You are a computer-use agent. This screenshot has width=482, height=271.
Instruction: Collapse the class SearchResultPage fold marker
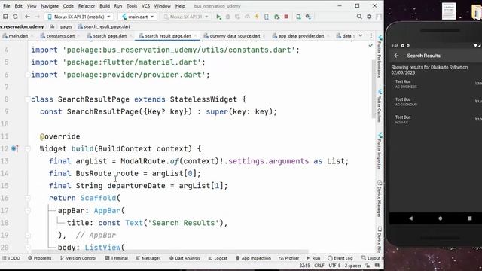point(27,99)
